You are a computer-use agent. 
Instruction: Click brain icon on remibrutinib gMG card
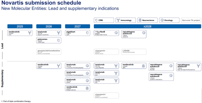(143, 65)
